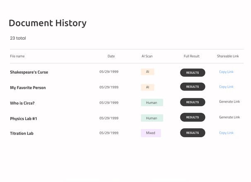Copy link for My Favorite Person
This screenshot has height=182, width=251.
226,87
